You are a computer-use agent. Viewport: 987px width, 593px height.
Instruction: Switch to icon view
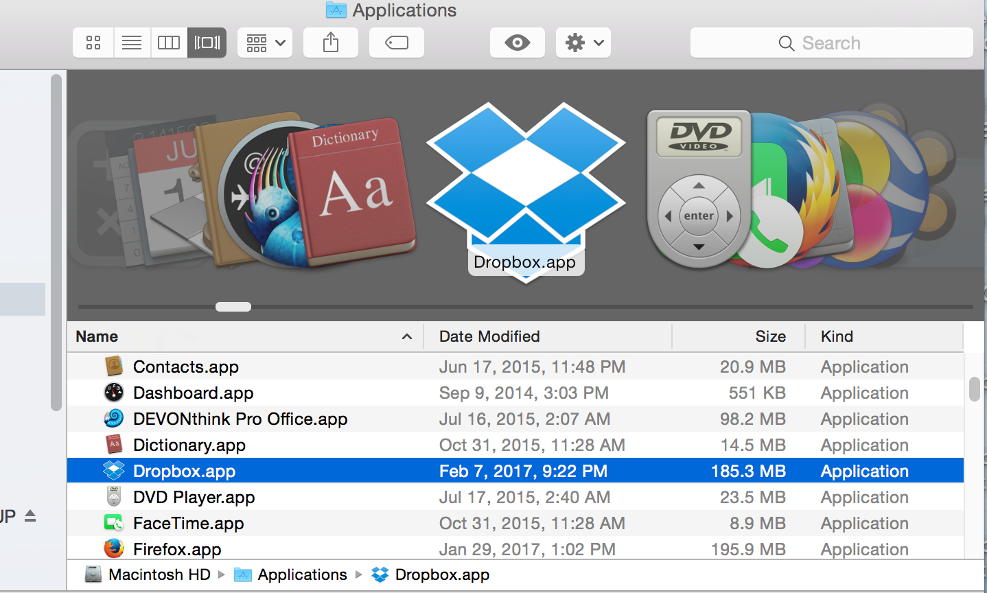click(x=93, y=43)
